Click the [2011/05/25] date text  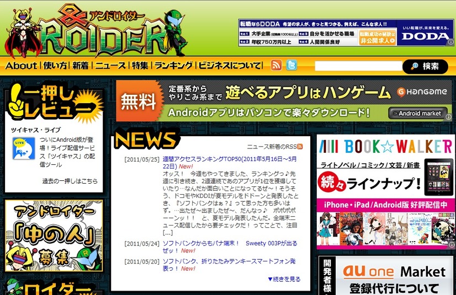point(142,159)
